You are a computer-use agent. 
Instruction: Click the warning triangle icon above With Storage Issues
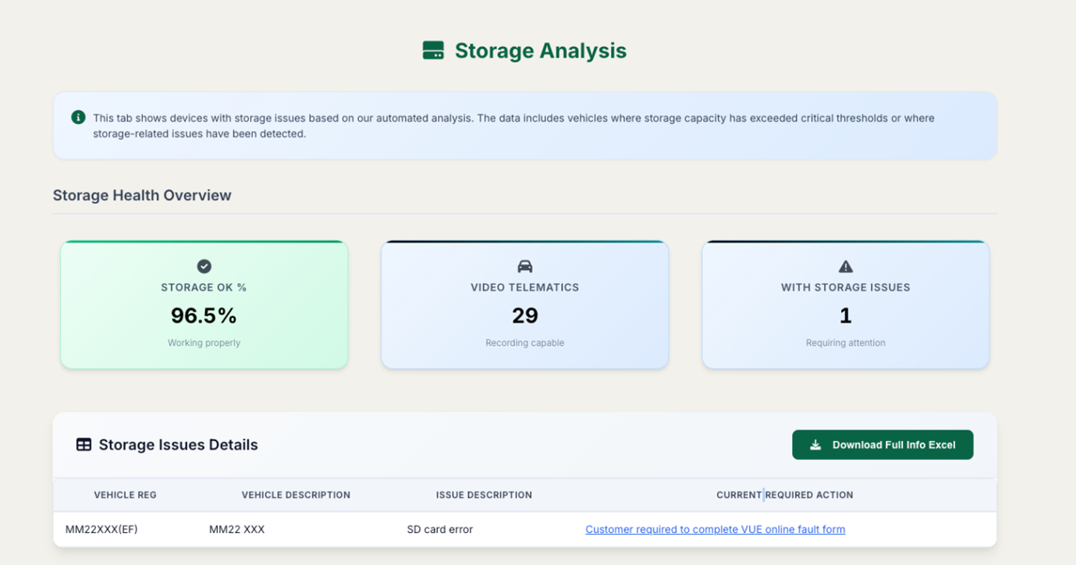tap(845, 266)
